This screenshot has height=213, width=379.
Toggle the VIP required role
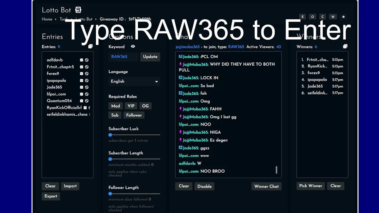(x=131, y=106)
